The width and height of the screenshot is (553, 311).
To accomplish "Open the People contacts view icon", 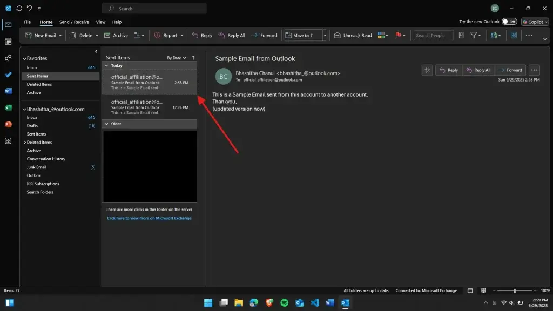I will click(x=8, y=58).
